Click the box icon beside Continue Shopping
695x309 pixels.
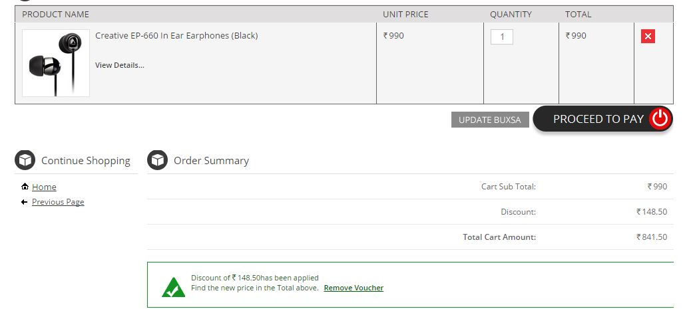pyautogui.click(x=25, y=160)
